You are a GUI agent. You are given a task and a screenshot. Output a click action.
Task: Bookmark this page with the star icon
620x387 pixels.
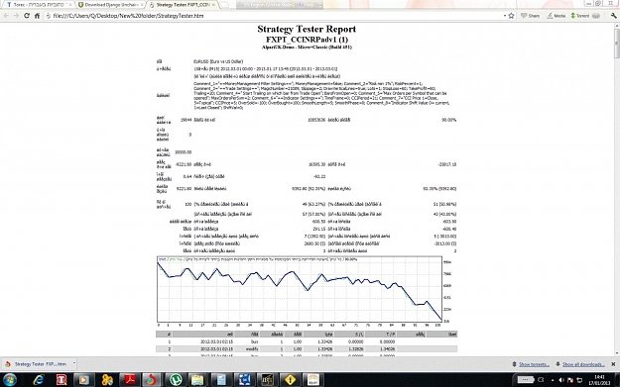pos(511,16)
